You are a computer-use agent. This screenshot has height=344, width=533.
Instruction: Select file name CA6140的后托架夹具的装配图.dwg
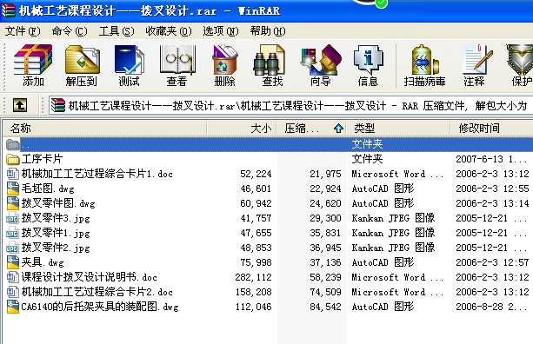click(100, 307)
